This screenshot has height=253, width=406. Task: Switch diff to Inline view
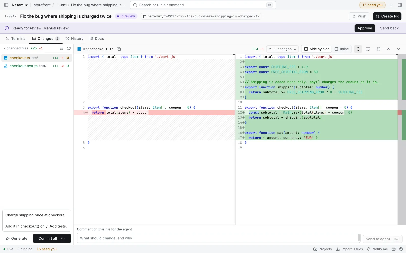(342, 49)
